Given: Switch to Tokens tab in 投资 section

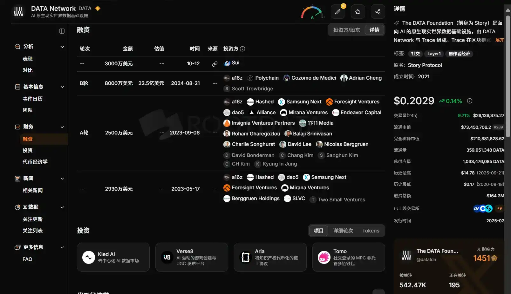Looking at the screenshot, I should (371, 231).
